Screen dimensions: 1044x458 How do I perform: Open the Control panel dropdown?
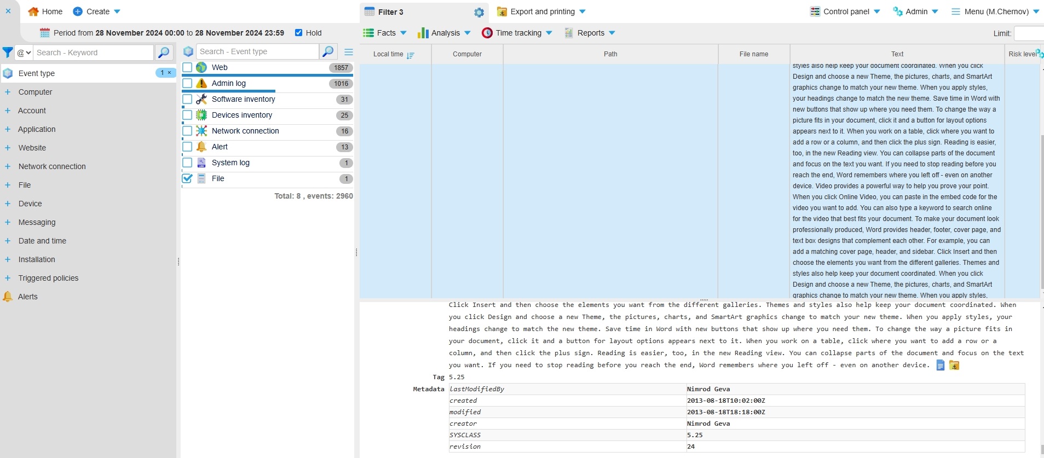pos(845,11)
